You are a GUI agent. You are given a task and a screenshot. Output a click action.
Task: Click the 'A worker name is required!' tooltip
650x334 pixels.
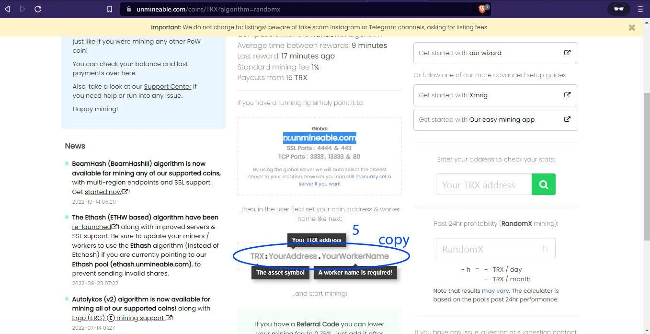[355, 273]
